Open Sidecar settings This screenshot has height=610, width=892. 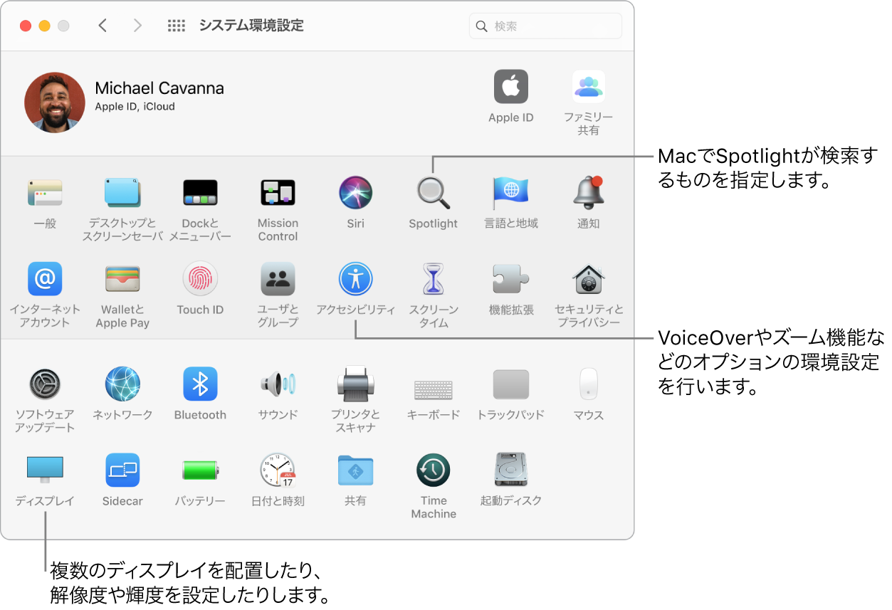[x=122, y=470]
